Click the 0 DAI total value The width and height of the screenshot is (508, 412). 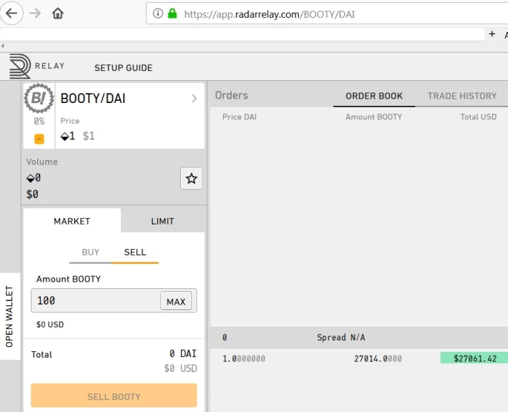click(182, 353)
